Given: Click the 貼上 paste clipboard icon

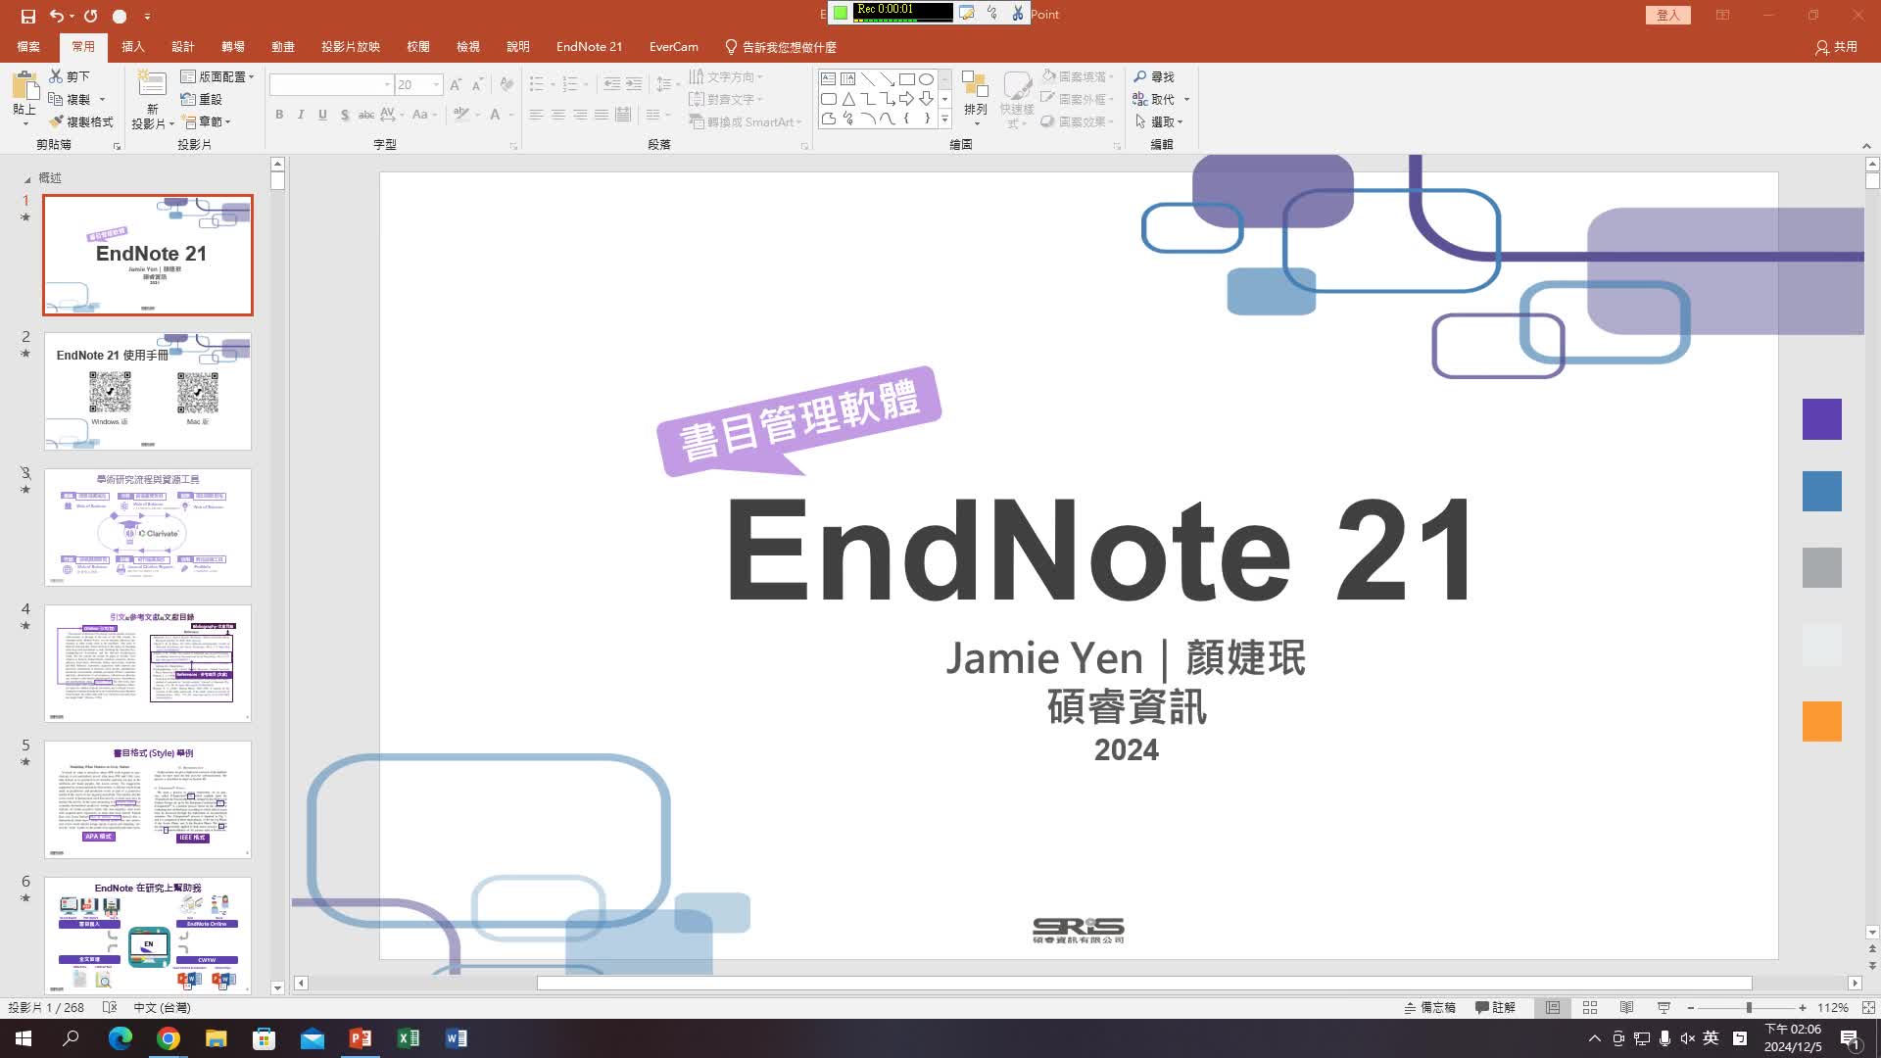Looking at the screenshot, I should [x=24, y=88].
